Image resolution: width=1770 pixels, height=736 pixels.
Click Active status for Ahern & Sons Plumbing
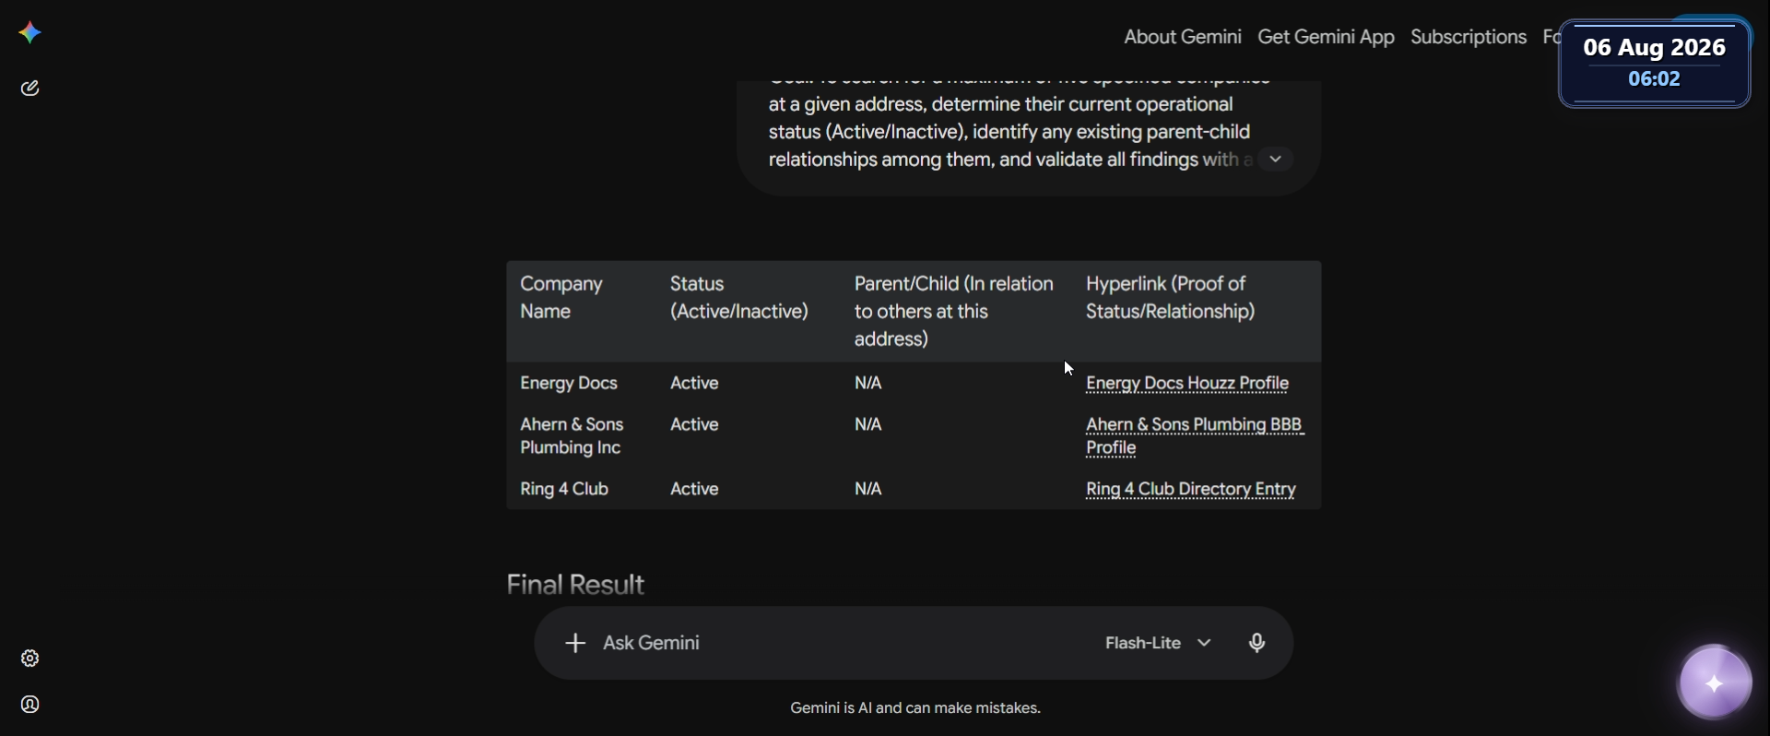[x=694, y=425]
